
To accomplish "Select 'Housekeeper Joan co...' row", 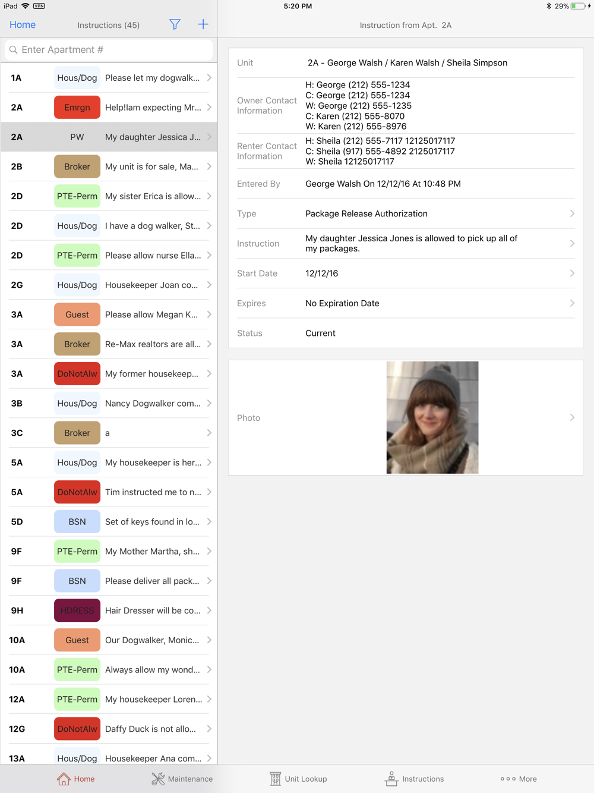I will click(x=109, y=285).
